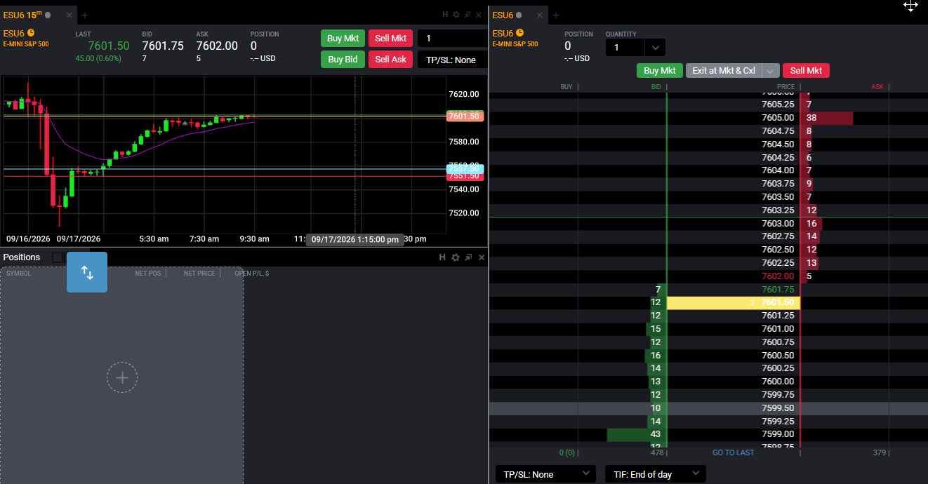The image size is (928, 484).
Task: Click the H icon in chart header
Action: pyautogui.click(x=445, y=15)
